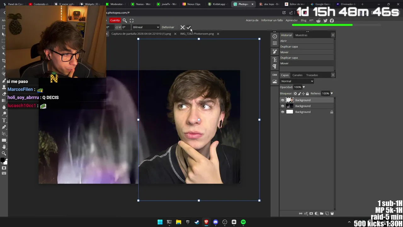Add a raster mask to layer
403x227 pixels.
click(311, 213)
